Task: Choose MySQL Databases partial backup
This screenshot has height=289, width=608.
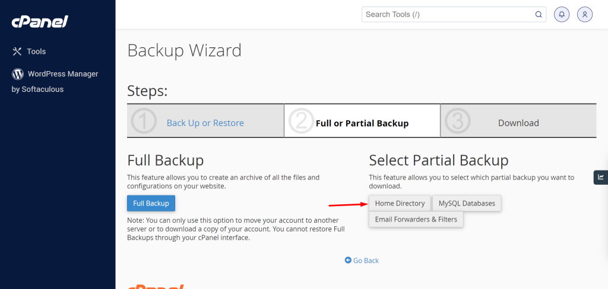Action: point(467,203)
